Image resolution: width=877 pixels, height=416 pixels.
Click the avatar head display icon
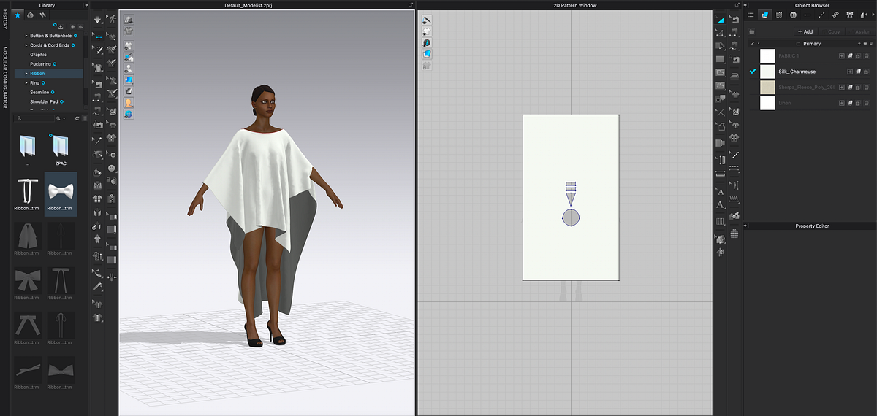click(x=129, y=103)
